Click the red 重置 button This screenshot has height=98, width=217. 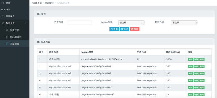coord(135,29)
